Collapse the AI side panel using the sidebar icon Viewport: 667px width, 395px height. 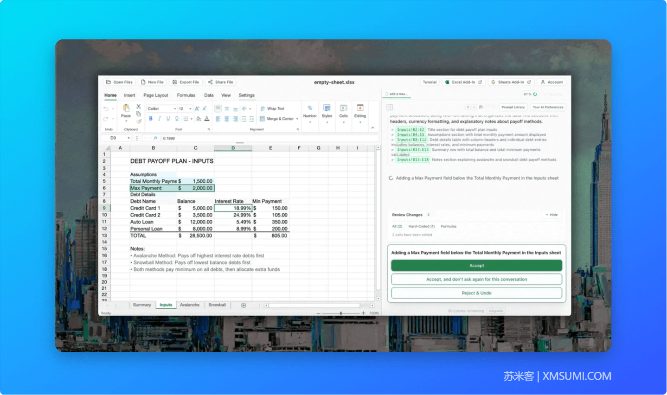click(390, 107)
